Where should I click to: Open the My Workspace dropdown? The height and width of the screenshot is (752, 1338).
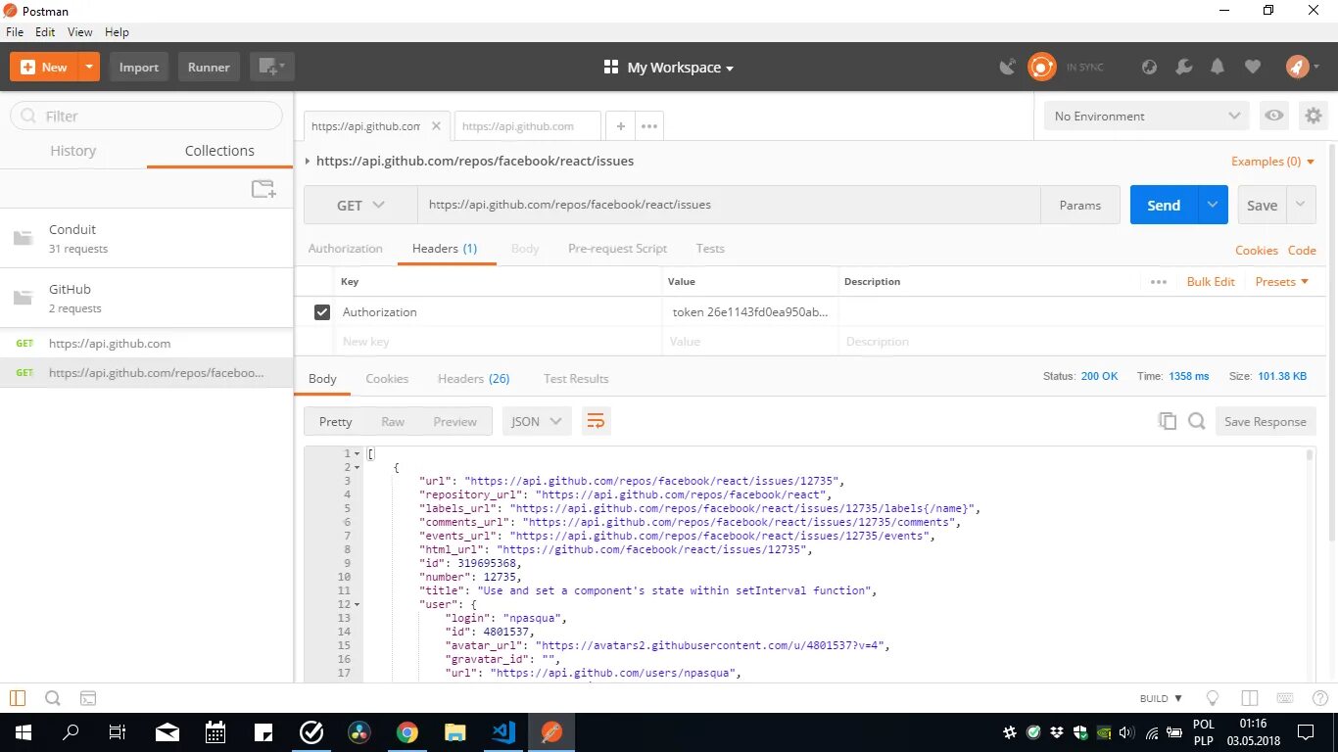pos(669,68)
